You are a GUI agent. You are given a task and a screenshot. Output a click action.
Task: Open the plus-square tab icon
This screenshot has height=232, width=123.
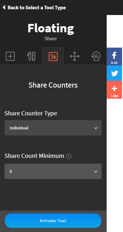pos(10,56)
